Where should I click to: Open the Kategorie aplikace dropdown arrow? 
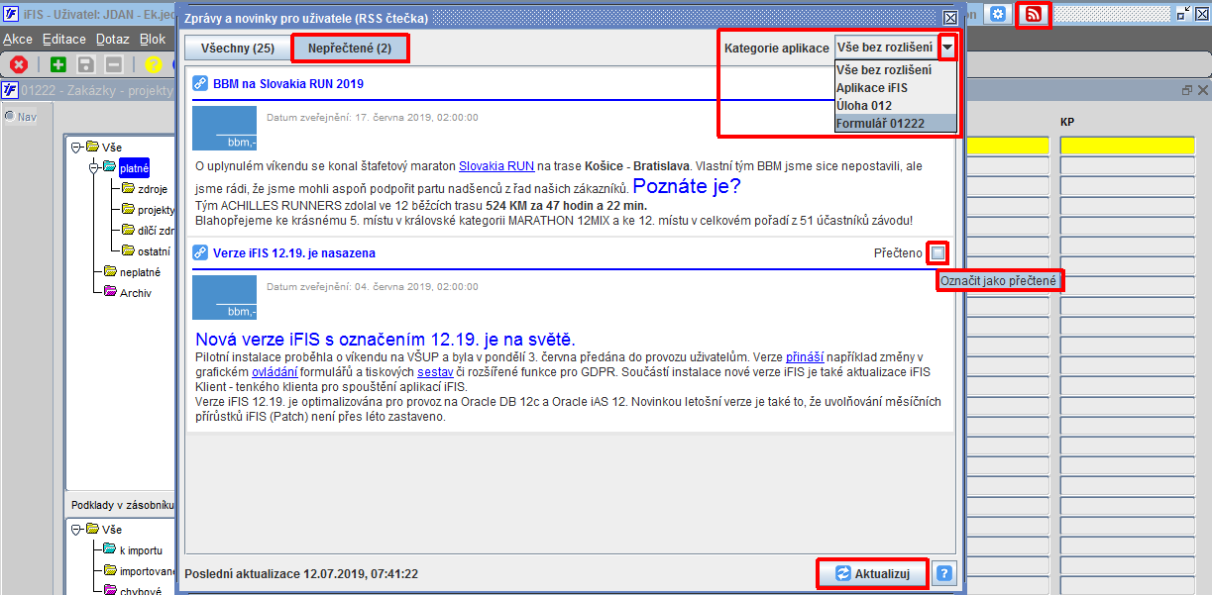pos(948,48)
